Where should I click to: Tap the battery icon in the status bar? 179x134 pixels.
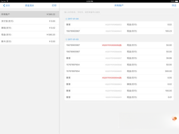(176, 1)
